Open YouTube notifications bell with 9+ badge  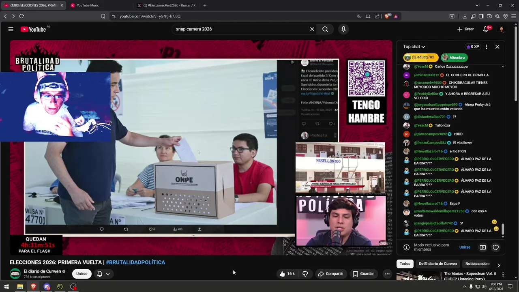486,29
